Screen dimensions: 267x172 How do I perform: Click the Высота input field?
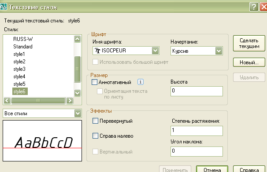tap(197, 91)
